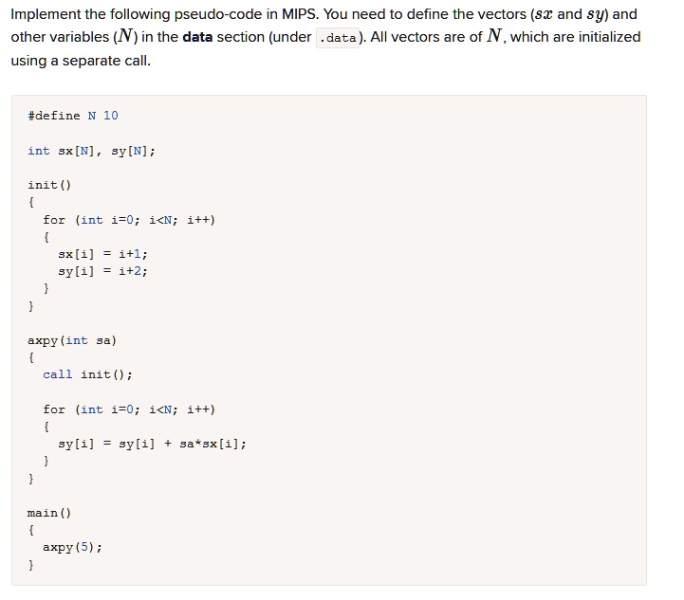Click the 'sy[i] = sy[i] + sa*sx[i];' line
This screenshot has height=600, width=684.
coord(152,444)
